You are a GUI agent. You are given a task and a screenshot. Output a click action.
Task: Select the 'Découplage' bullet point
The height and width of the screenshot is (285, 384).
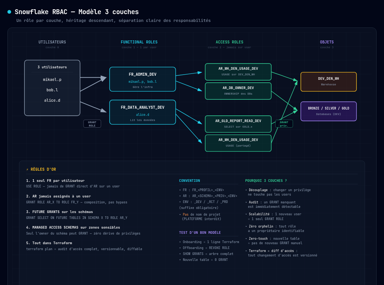pyautogui.click(x=278, y=192)
